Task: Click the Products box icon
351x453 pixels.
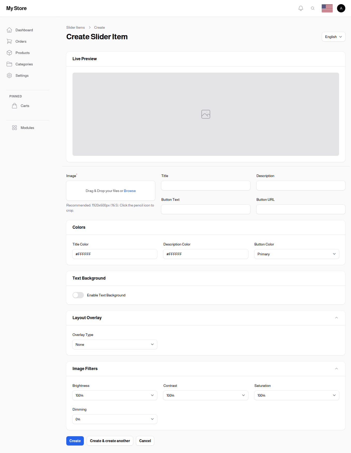Action: pyautogui.click(x=9, y=53)
